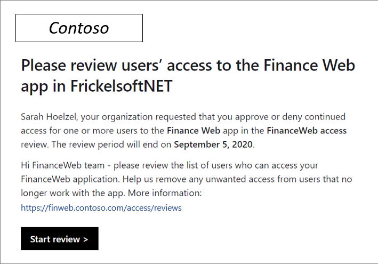Screen dimensions: 378x264
Task: Click the bold "FinanceWeb access" review name
Action: click(307, 130)
